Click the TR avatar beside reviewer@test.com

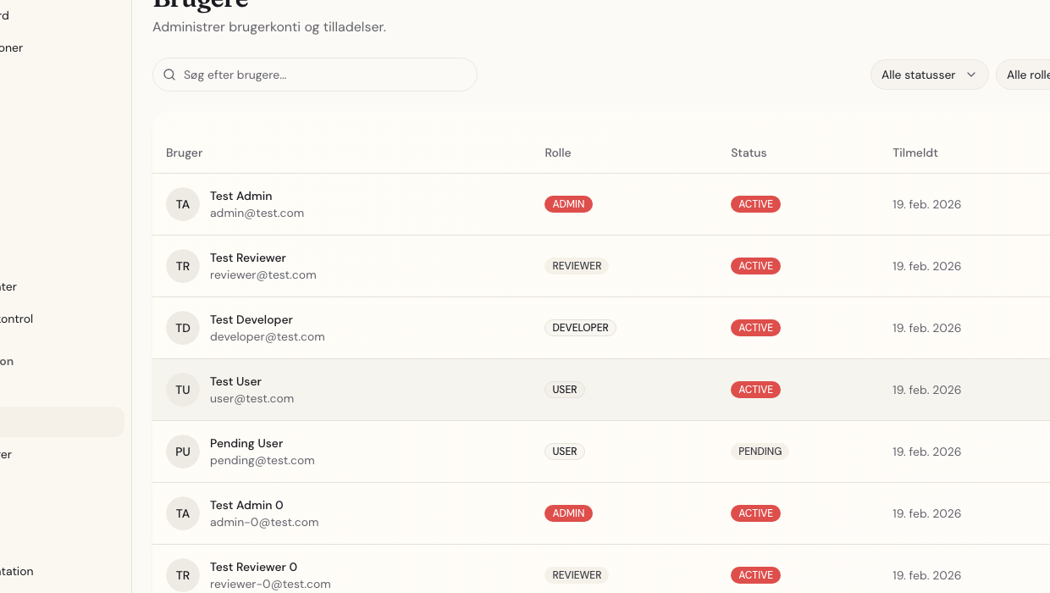pyautogui.click(x=183, y=266)
